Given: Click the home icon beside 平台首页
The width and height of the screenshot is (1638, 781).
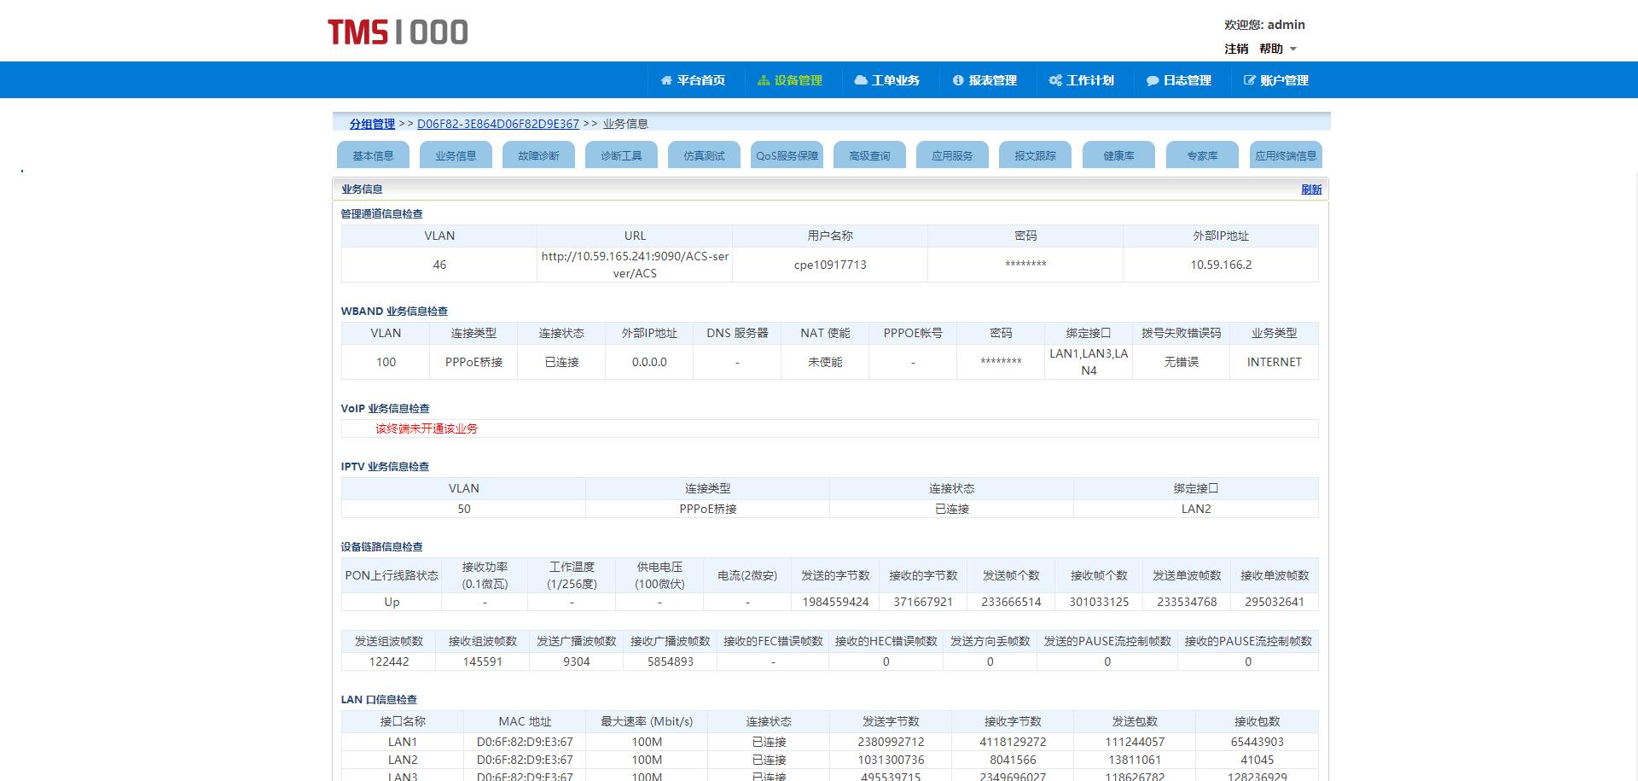Looking at the screenshot, I should tap(666, 80).
